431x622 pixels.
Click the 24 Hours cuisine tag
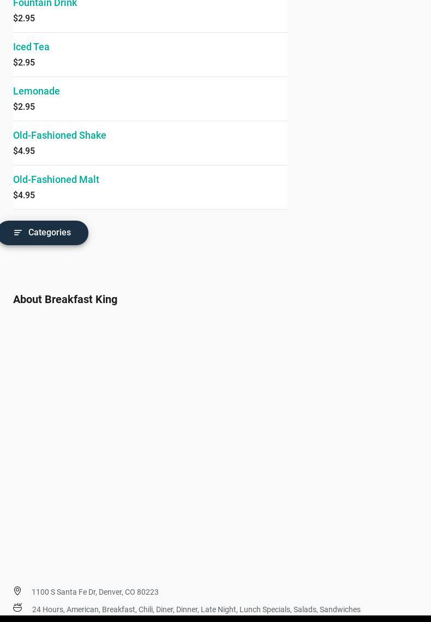click(x=47, y=609)
